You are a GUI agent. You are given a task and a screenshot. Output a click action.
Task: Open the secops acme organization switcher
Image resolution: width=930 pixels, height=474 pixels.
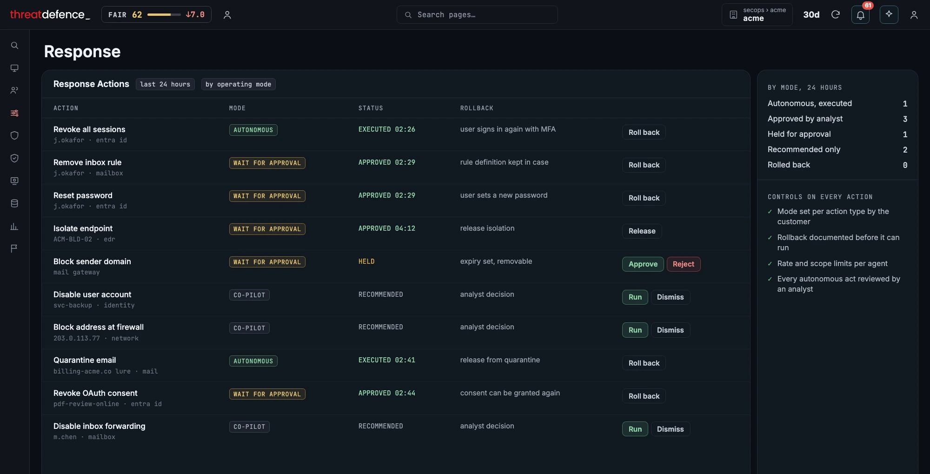coord(757,14)
